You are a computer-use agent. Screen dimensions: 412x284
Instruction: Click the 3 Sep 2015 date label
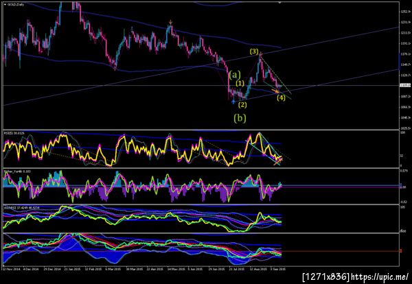click(x=278, y=269)
